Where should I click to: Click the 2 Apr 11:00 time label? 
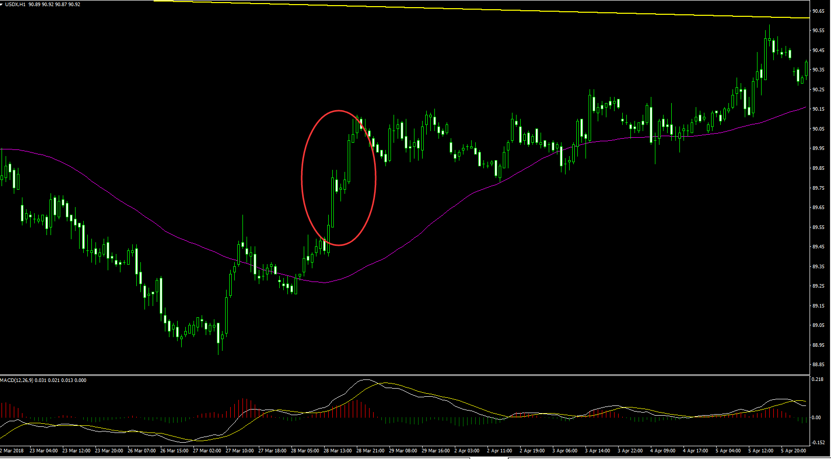[499, 451]
